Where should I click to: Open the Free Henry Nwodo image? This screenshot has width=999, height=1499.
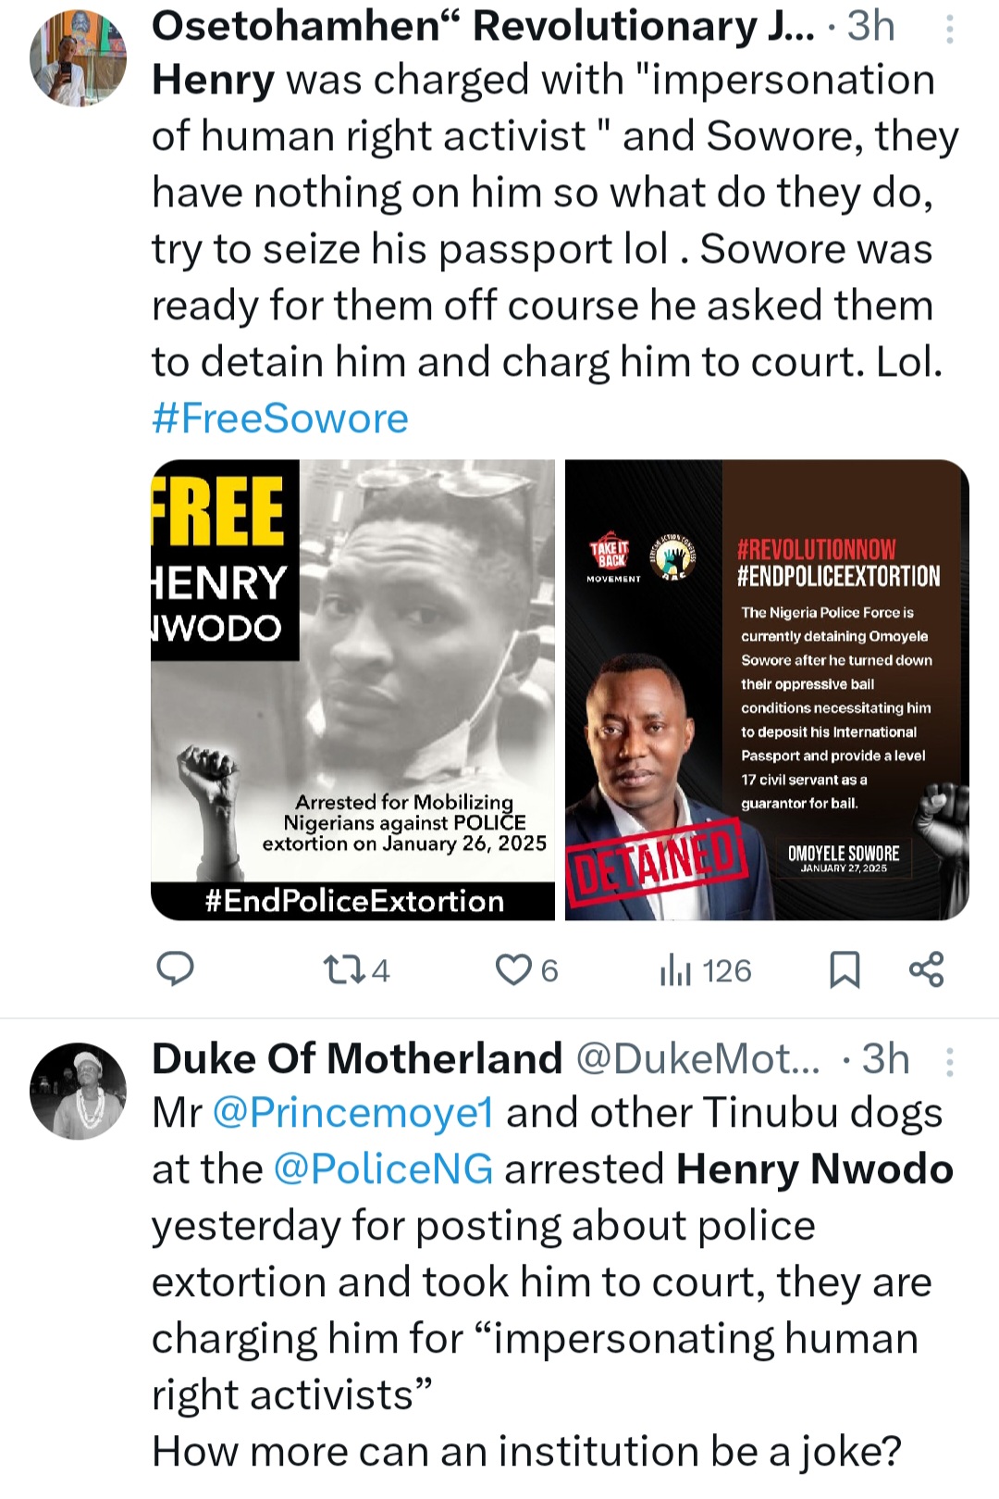[x=352, y=690]
